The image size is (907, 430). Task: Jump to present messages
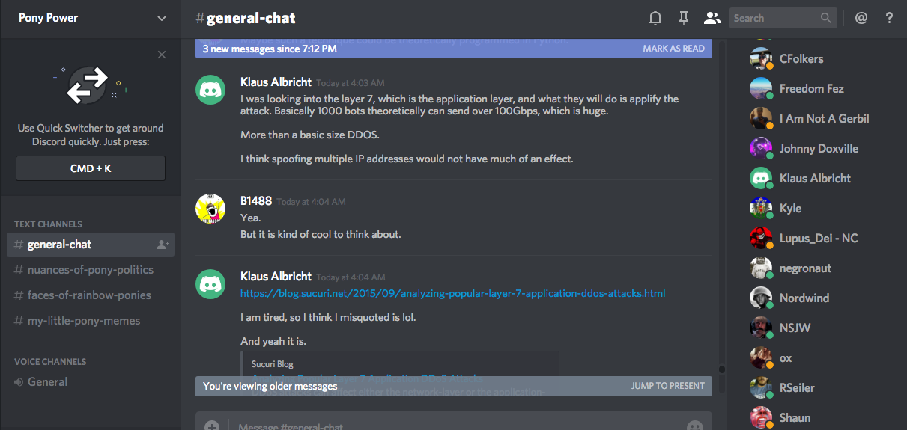[667, 386]
